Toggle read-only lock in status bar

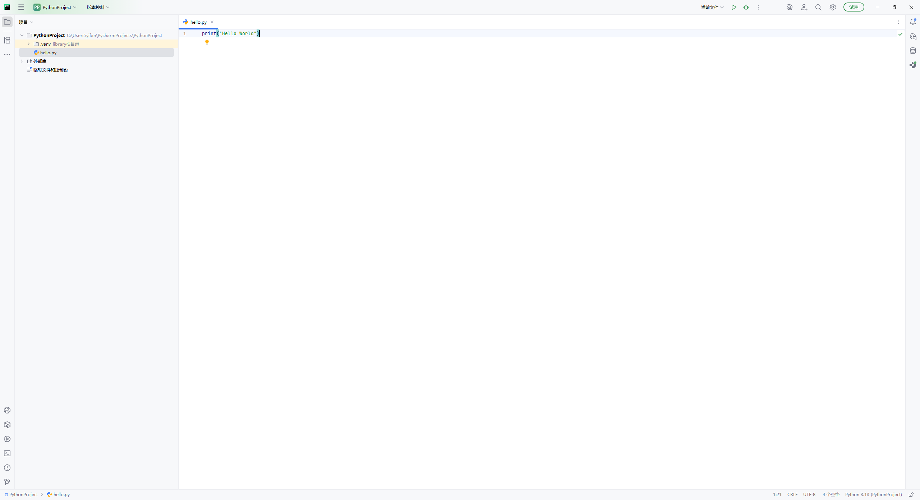pyautogui.click(x=911, y=495)
